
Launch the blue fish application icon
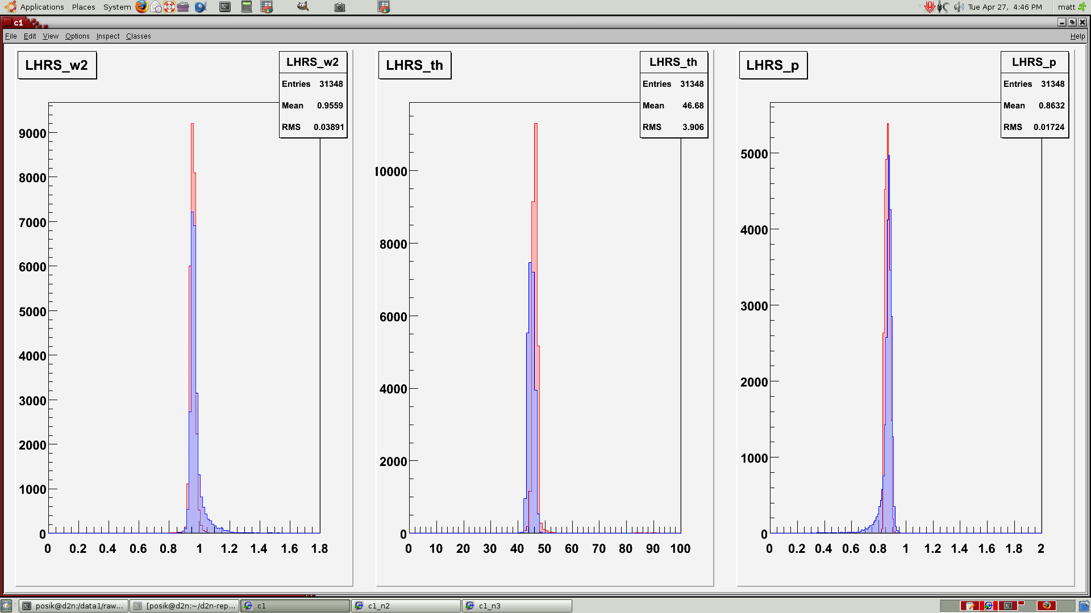(x=200, y=7)
